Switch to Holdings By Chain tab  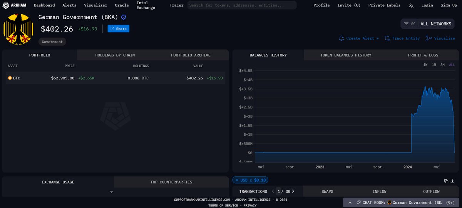point(115,55)
